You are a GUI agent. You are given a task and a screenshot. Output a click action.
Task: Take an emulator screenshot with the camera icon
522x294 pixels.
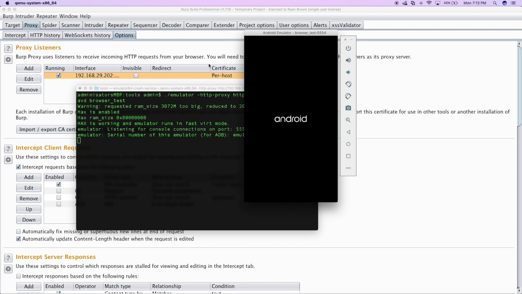pyautogui.click(x=348, y=108)
